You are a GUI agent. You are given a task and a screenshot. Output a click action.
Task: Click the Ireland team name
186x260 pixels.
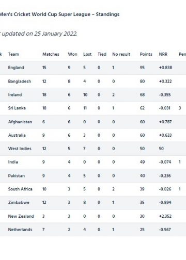click(15, 94)
